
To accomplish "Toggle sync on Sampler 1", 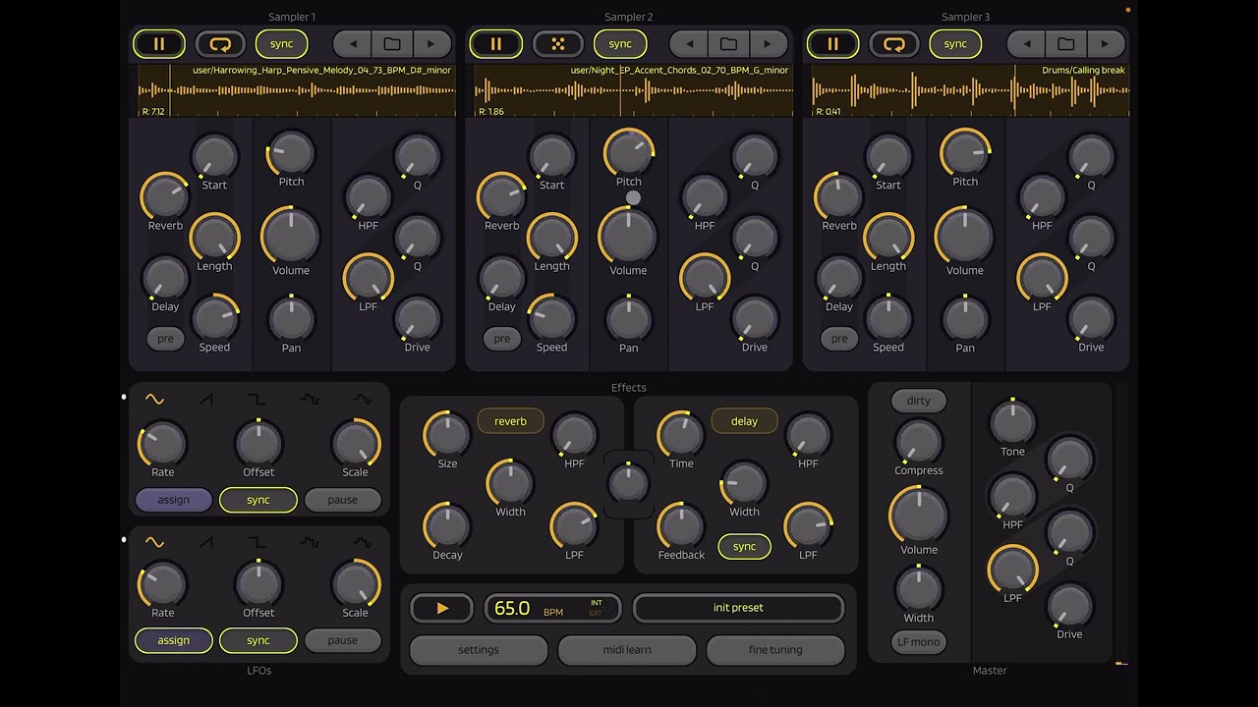I will (281, 44).
